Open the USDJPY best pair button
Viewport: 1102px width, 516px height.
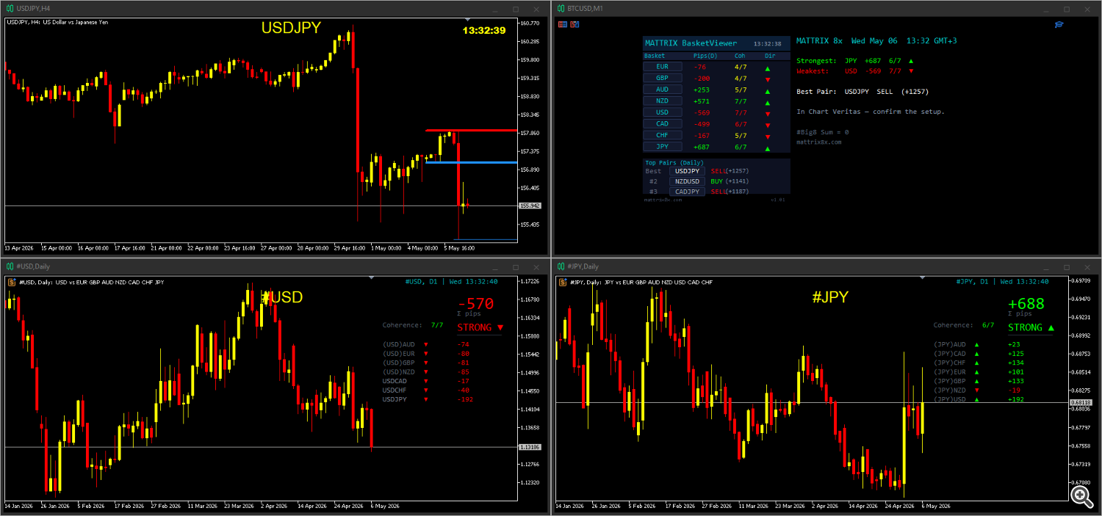click(687, 171)
